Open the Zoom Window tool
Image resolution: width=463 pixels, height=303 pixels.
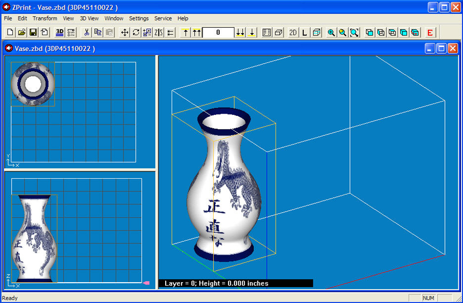(354, 32)
